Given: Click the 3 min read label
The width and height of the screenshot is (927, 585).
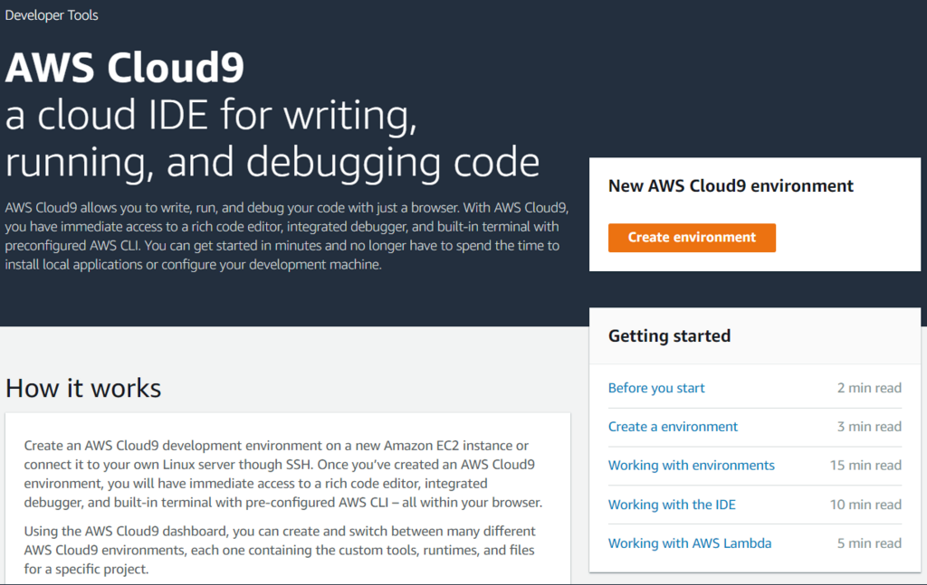Looking at the screenshot, I should click(869, 426).
